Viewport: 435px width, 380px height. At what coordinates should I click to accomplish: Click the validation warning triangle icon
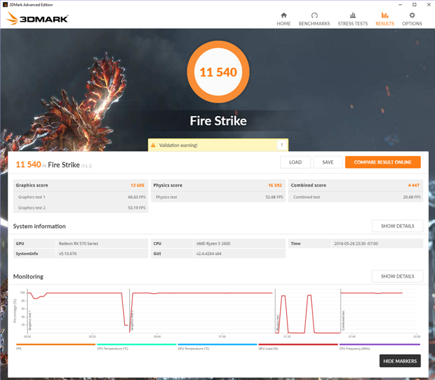pyautogui.click(x=153, y=145)
